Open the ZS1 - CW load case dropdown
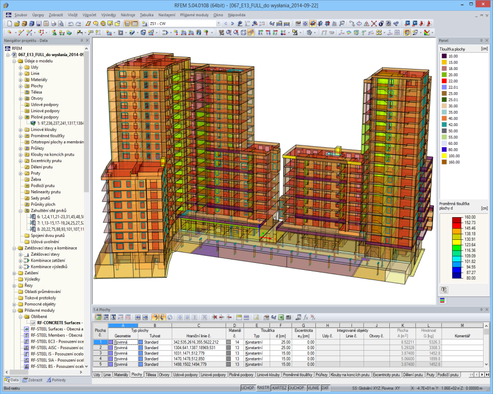Viewport: 493px width, 394px height. tap(218, 24)
